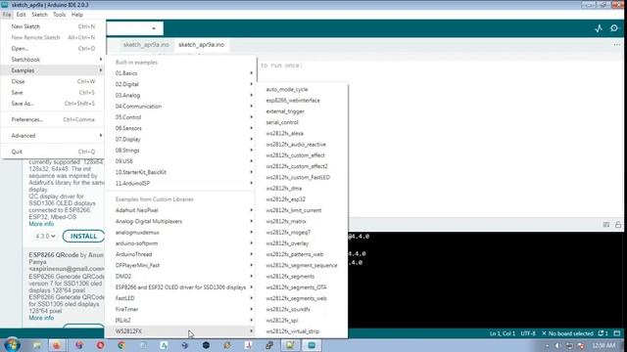Click volume icon in system tray
The image size is (627, 352).
pos(557,345)
